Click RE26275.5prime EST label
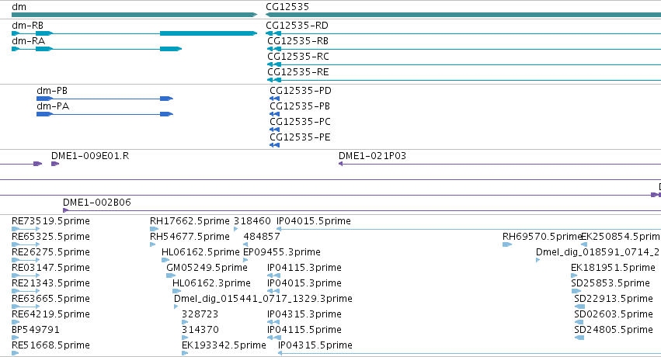The image size is (661, 357). point(50,252)
